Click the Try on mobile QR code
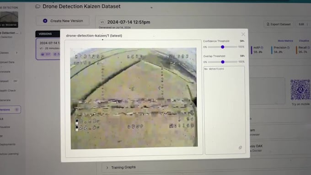Image resolution: width=311 pixels, height=175 pixels. pos(300,90)
